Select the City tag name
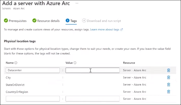The height and width of the screenshot is (105, 181). pos(8,77)
